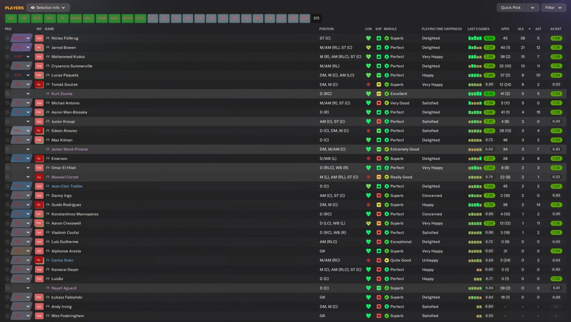Click the sharpness icon for Michail Antonio
This screenshot has height=322, width=571.
(379, 103)
